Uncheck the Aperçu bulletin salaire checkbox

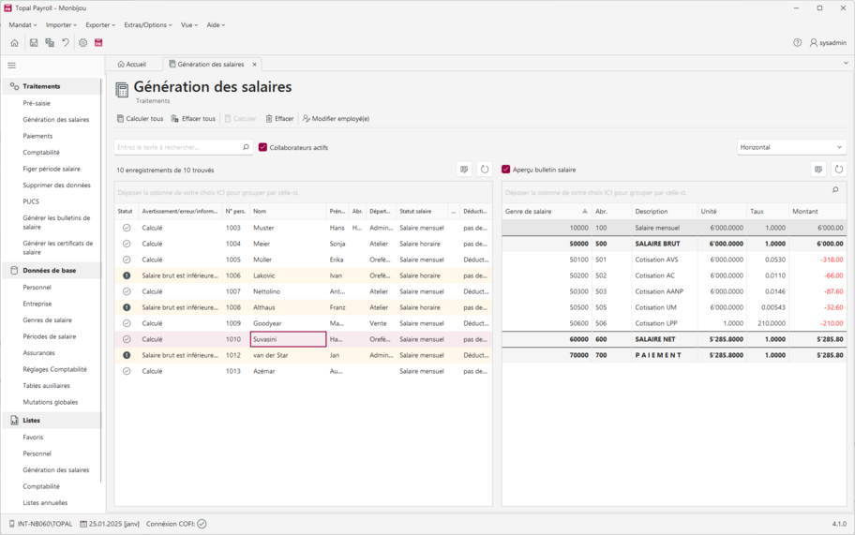pos(506,170)
